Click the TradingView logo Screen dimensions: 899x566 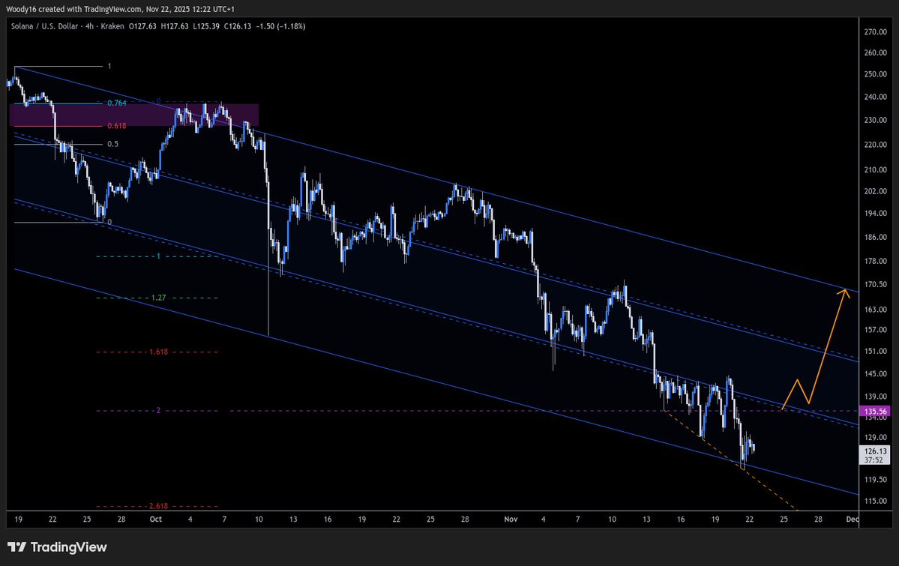57,547
